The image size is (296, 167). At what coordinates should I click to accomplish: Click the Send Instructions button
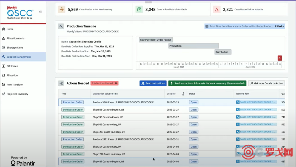click(x=153, y=83)
